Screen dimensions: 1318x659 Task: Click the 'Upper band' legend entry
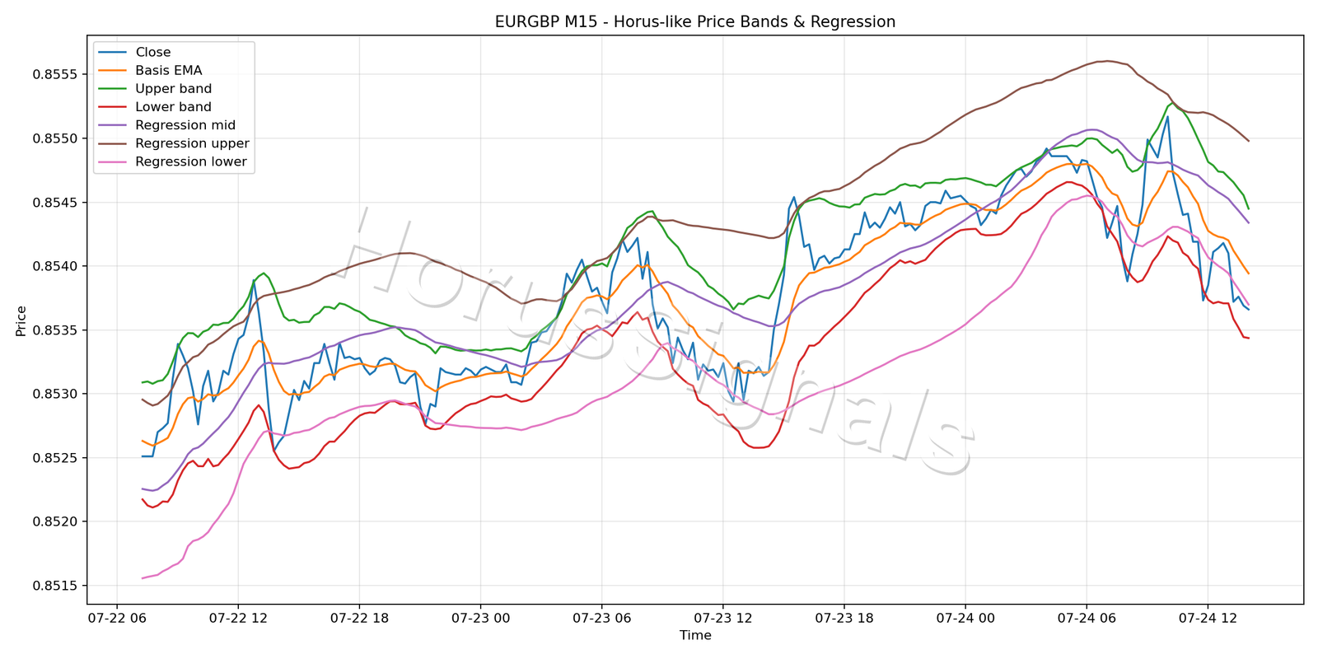(174, 89)
